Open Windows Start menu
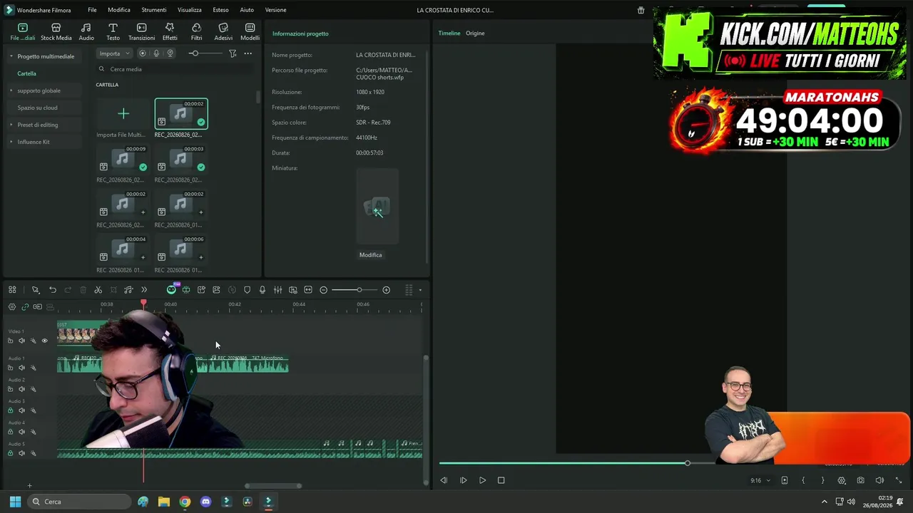This screenshot has width=913, height=513. point(15,502)
